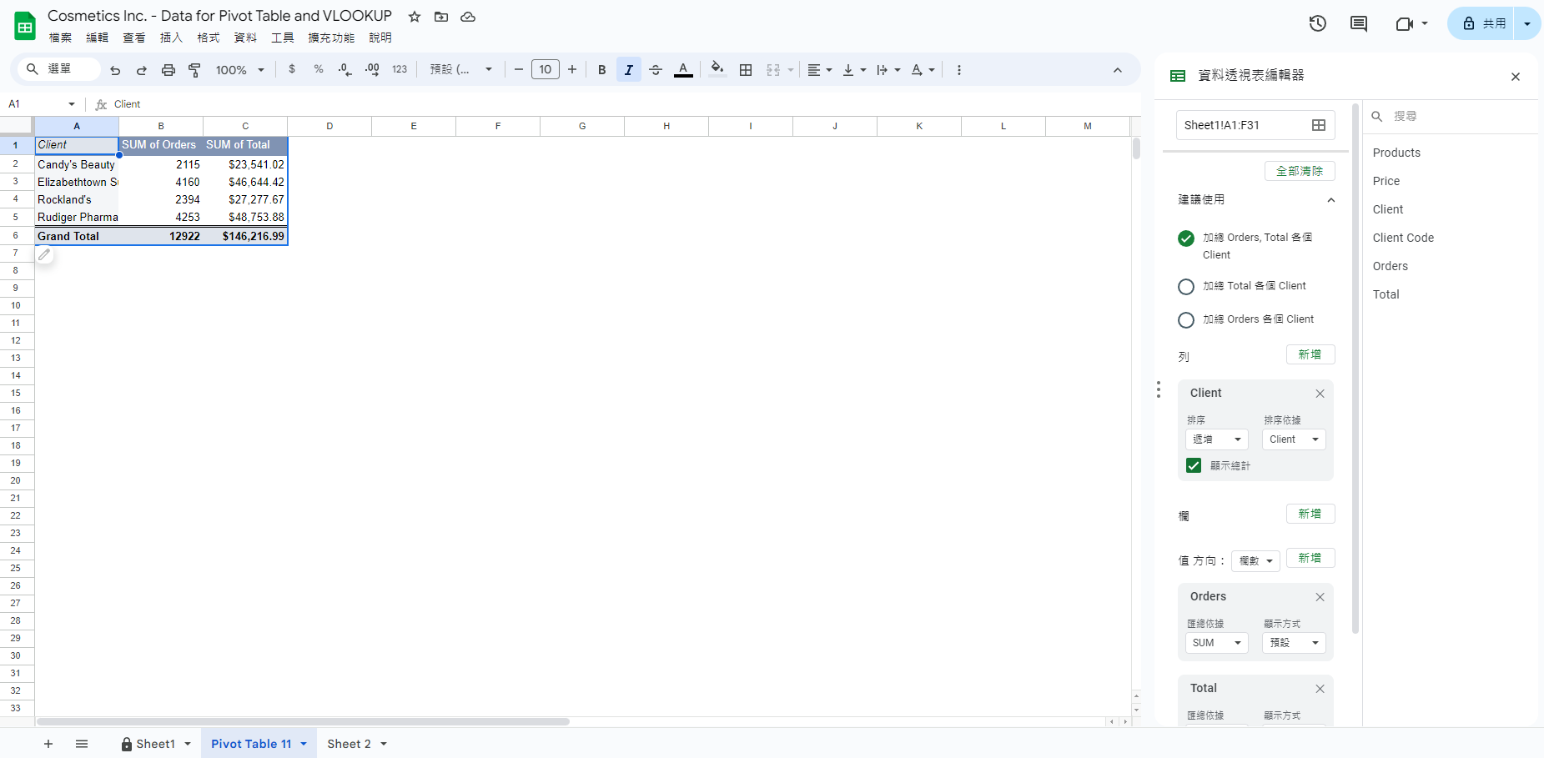The image size is (1544, 758).
Task: Click the Print icon
Action: click(x=168, y=70)
